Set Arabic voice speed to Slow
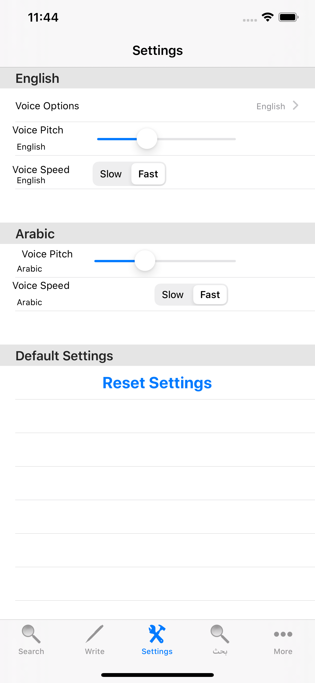Viewport: 315px width, 683px height. pos(172,294)
